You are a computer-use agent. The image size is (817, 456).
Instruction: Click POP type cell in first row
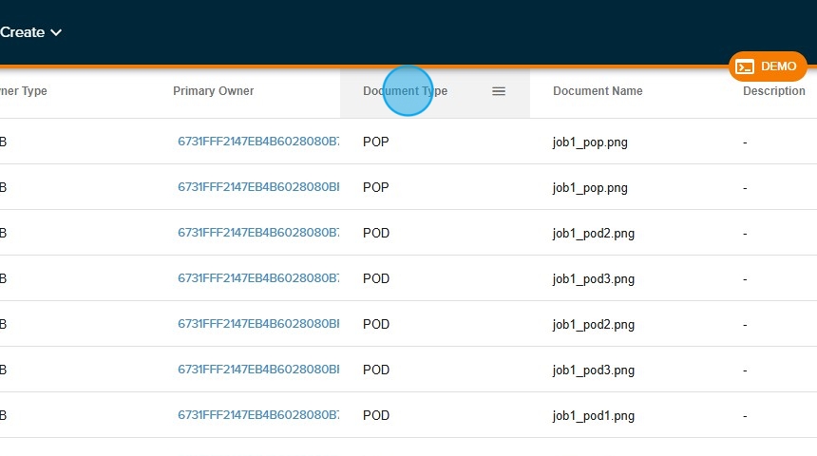(375, 142)
